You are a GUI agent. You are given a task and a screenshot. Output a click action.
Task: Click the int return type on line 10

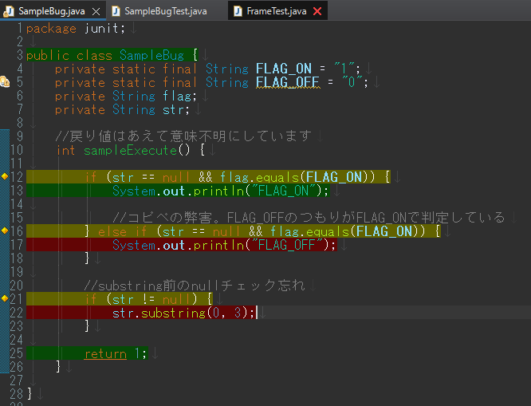(65, 150)
